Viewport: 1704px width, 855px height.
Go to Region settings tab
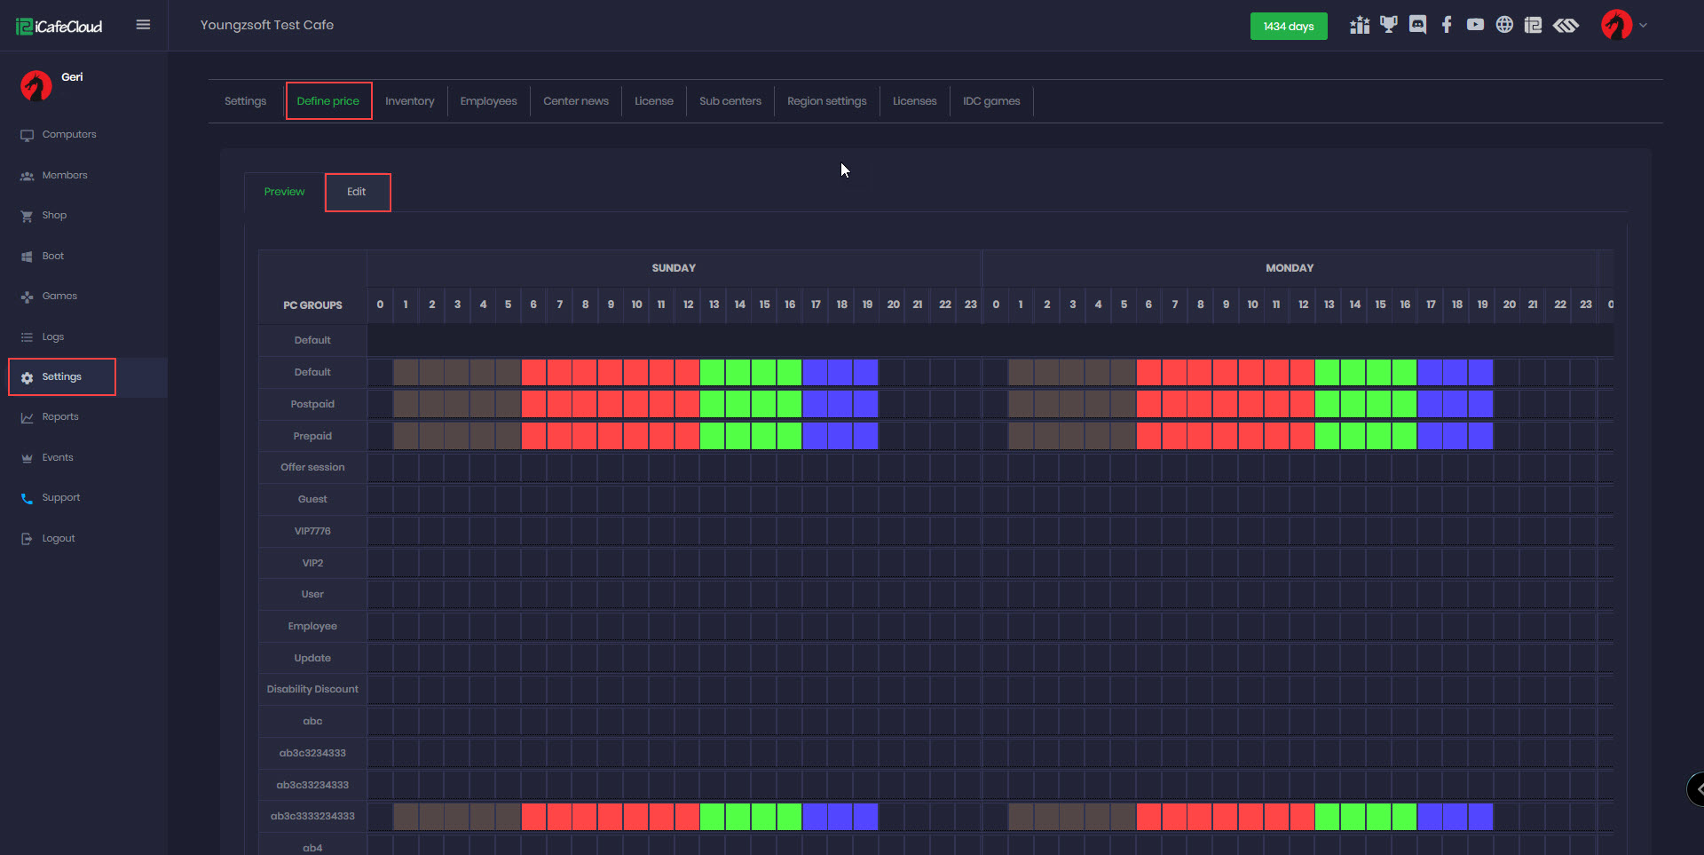pos(826,101)
